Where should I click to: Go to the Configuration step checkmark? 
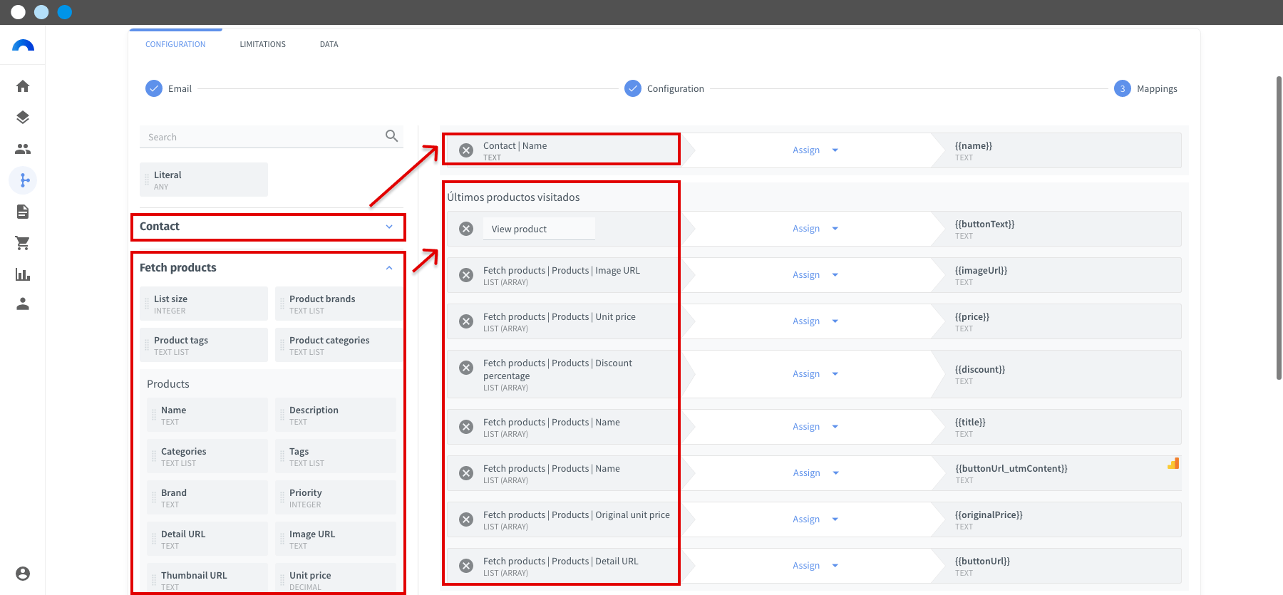[633, 88]
